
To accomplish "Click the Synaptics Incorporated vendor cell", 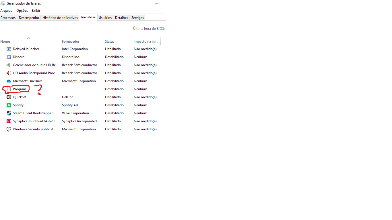I will (79, 121).
